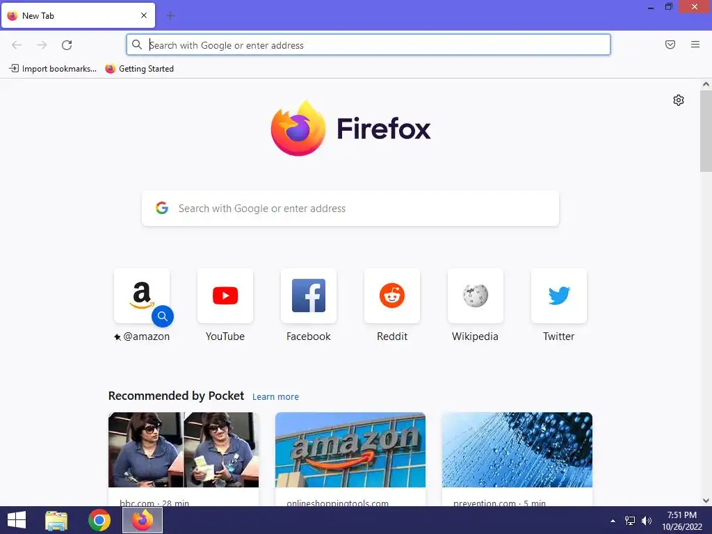This screenshot has height=534, width=712.
Task: Click the address bar magnifier icon
Action: point(137,44)
